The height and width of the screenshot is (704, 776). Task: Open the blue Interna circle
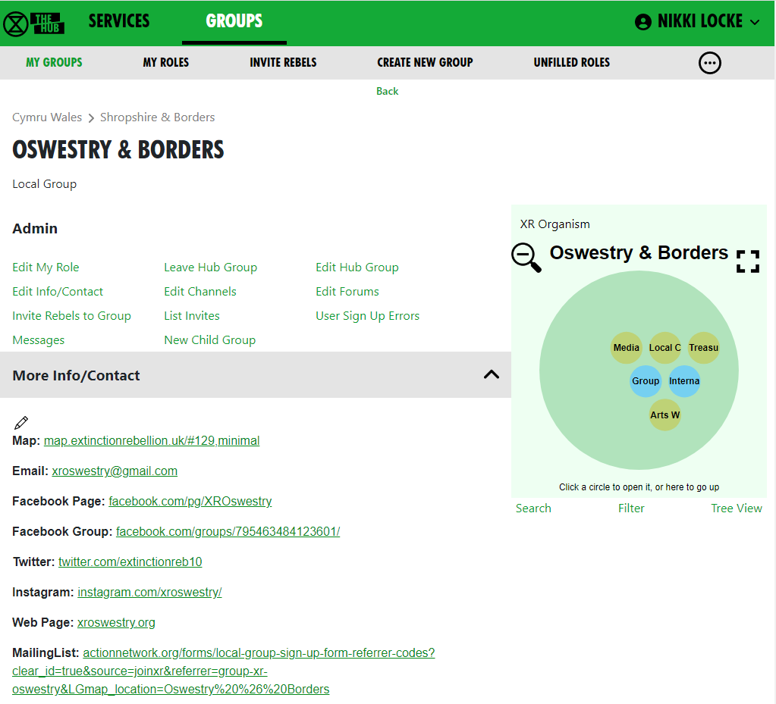click(684, 381)
